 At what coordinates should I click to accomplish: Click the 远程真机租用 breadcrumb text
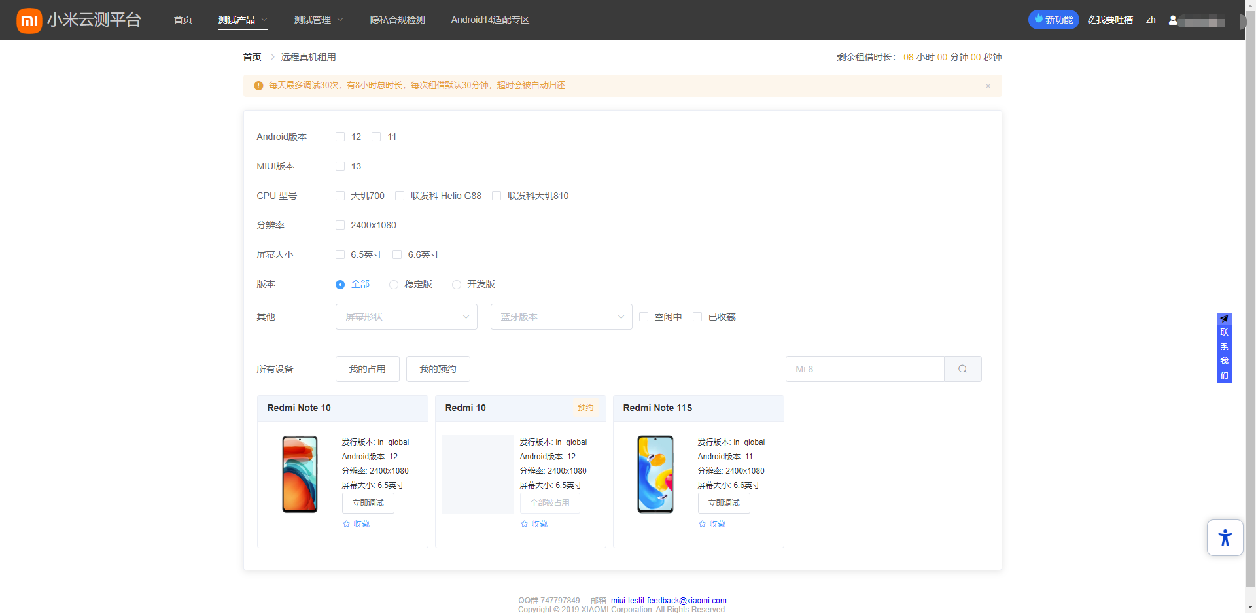[x=308, y=57]
